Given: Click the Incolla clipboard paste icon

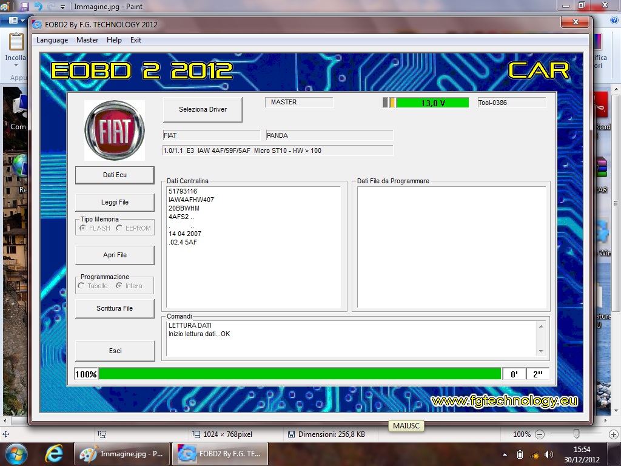Looking at the screenshot, I should [16, 44].
